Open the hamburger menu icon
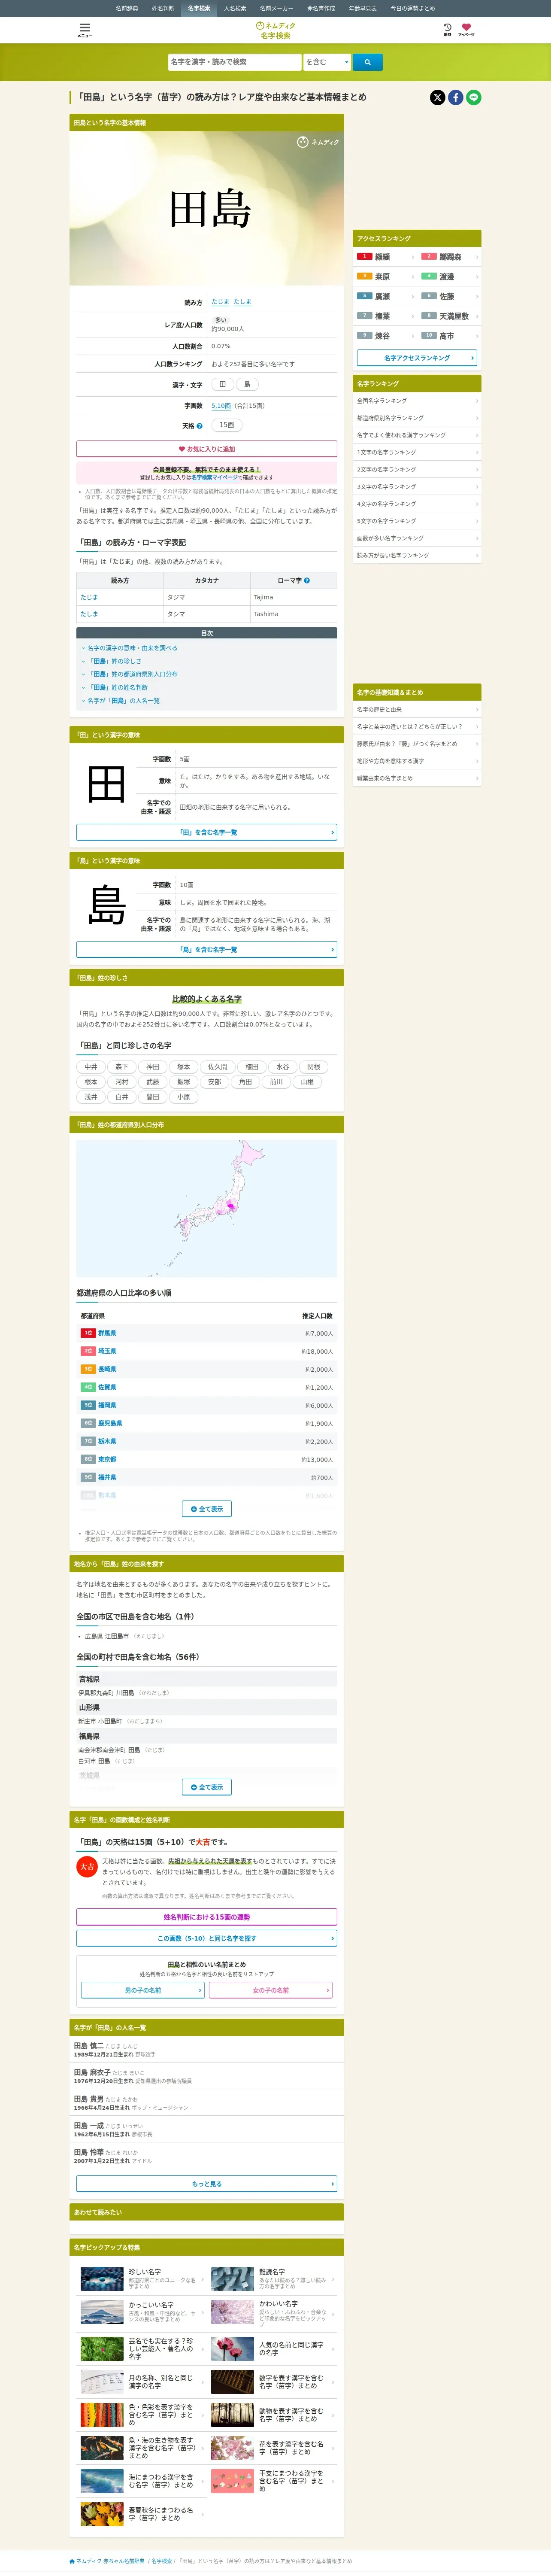Screen dimensions: 551x2576 tap(85, 30)
